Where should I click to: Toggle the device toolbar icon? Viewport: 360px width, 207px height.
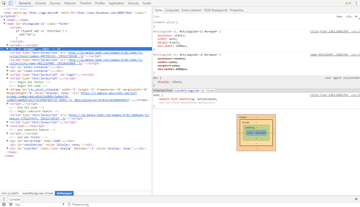coord(10,3)
